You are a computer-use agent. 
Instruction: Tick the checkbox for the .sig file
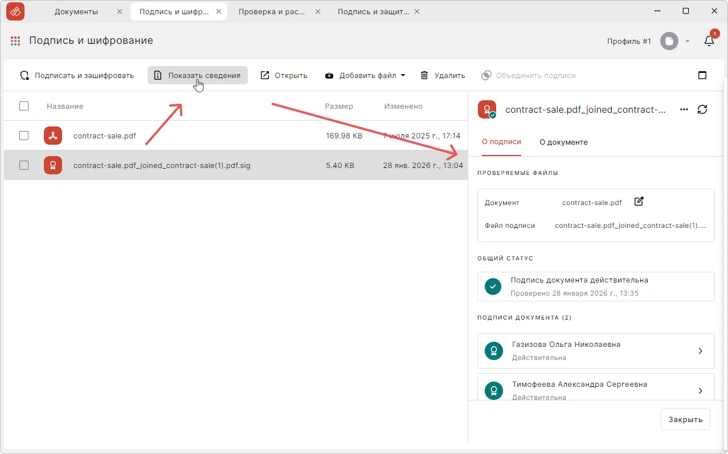coord(24,165)
